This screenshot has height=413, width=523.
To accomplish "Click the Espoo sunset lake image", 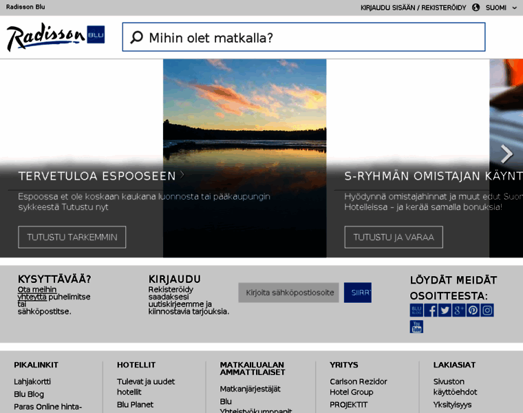I will 244,158.
